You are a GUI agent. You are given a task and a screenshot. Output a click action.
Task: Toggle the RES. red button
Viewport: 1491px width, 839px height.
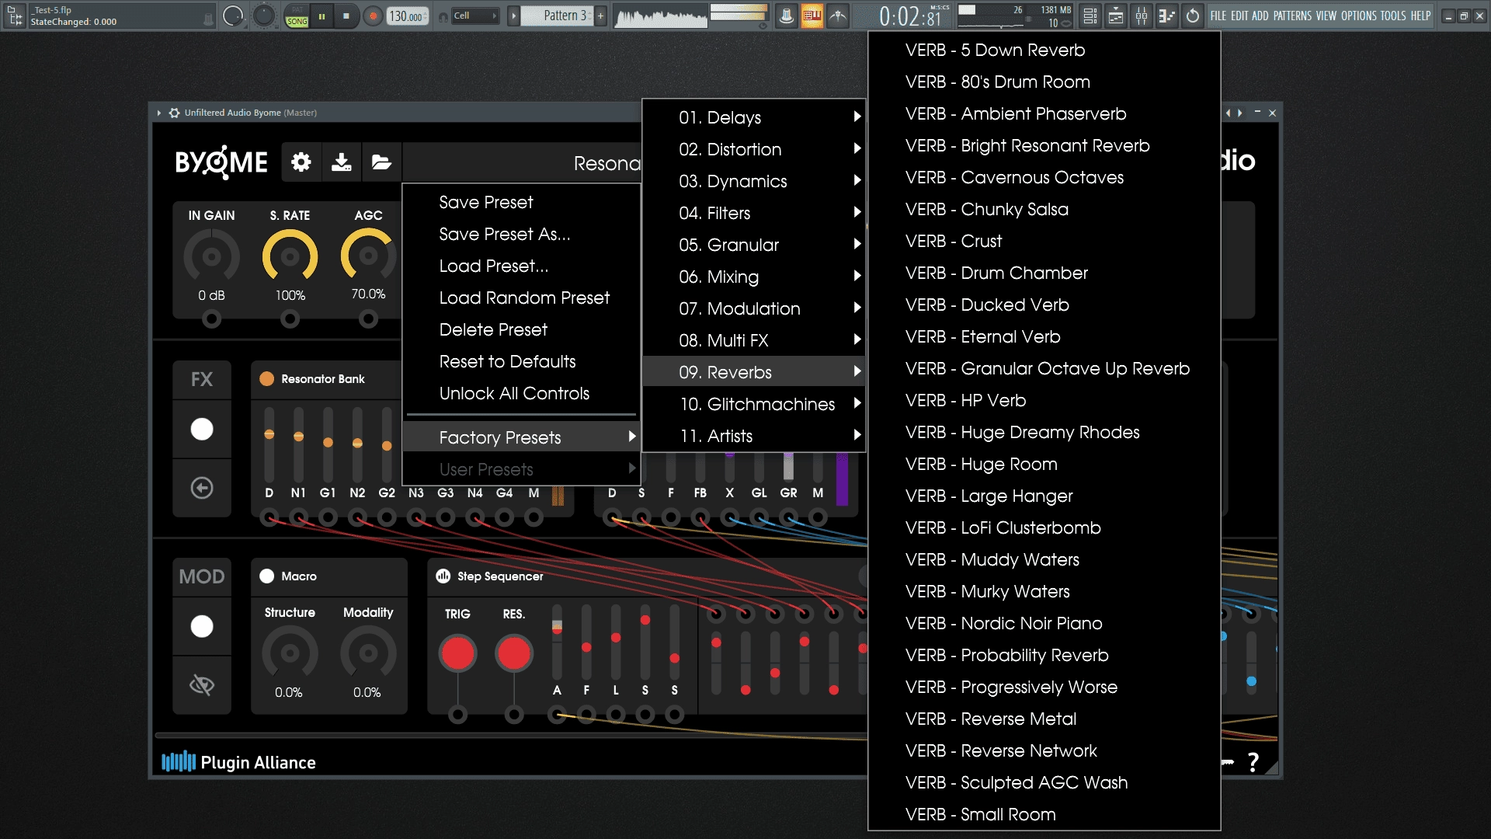[513, 653]
